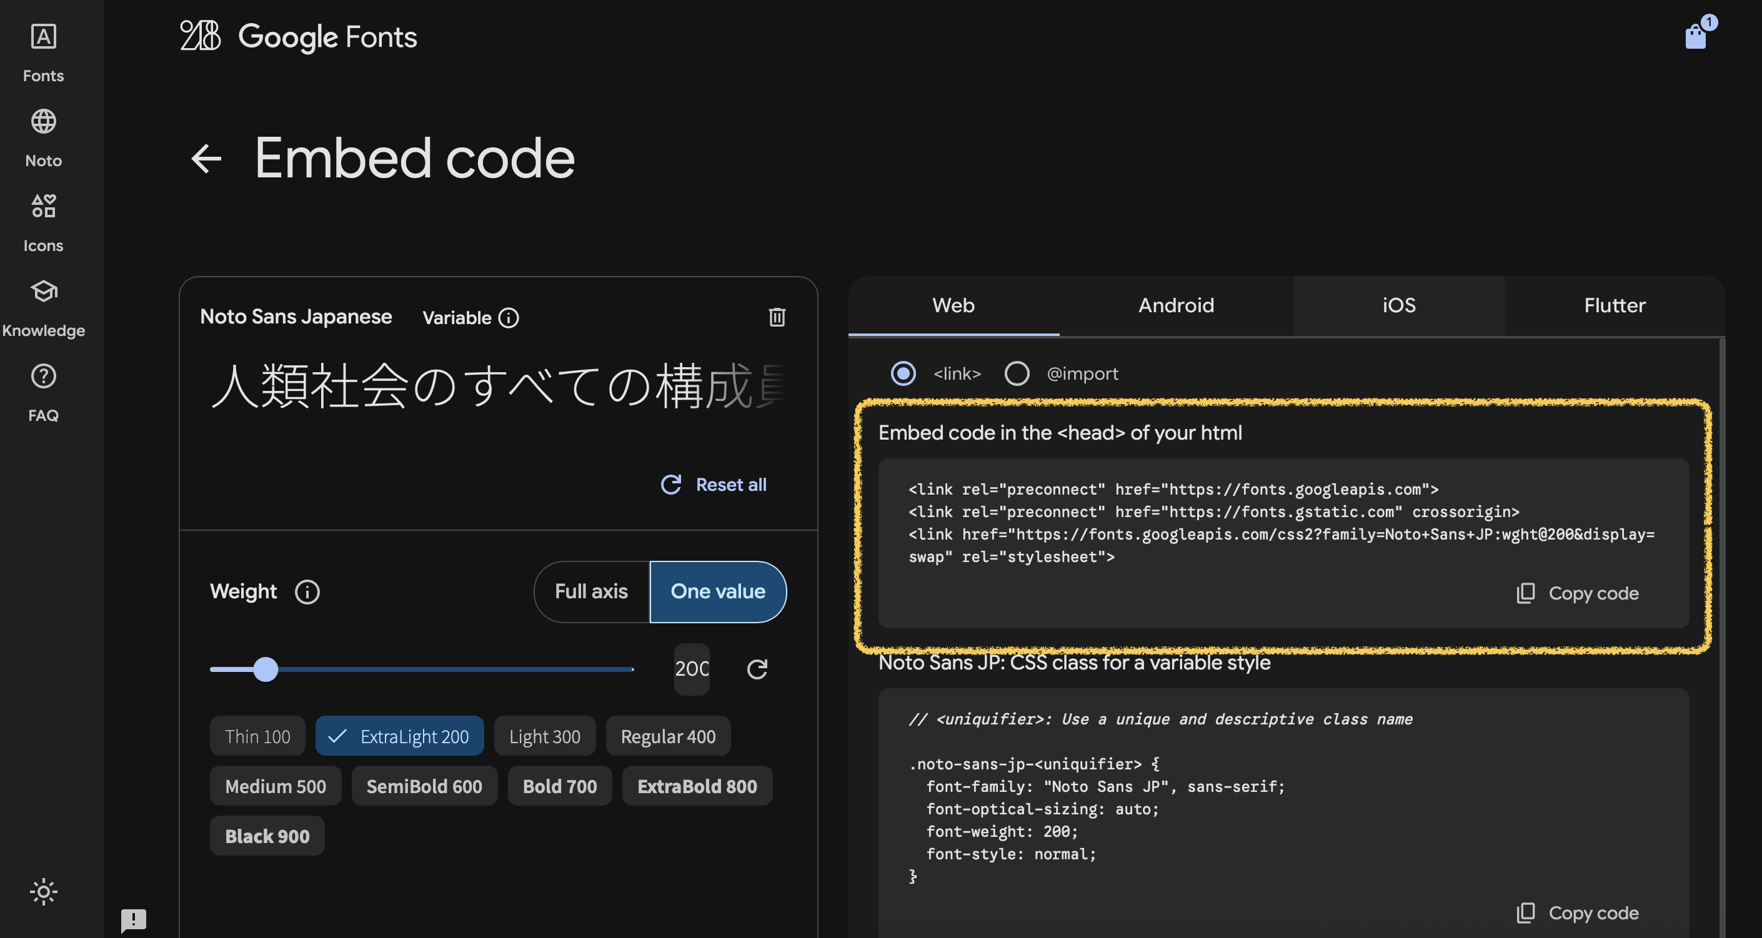This screenshot has height=938, width=1762.
Task: Switch weight to Full axis
Action: click(x=591, y=592)
